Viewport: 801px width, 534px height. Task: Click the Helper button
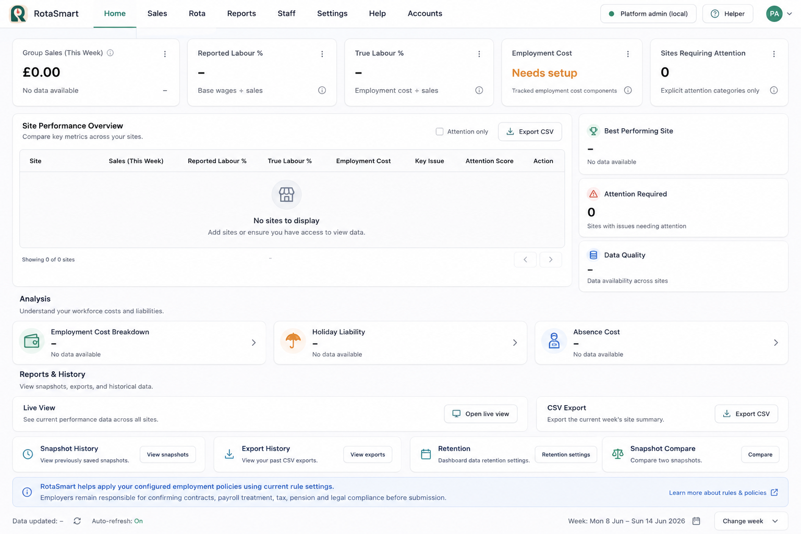pos(727,14)
